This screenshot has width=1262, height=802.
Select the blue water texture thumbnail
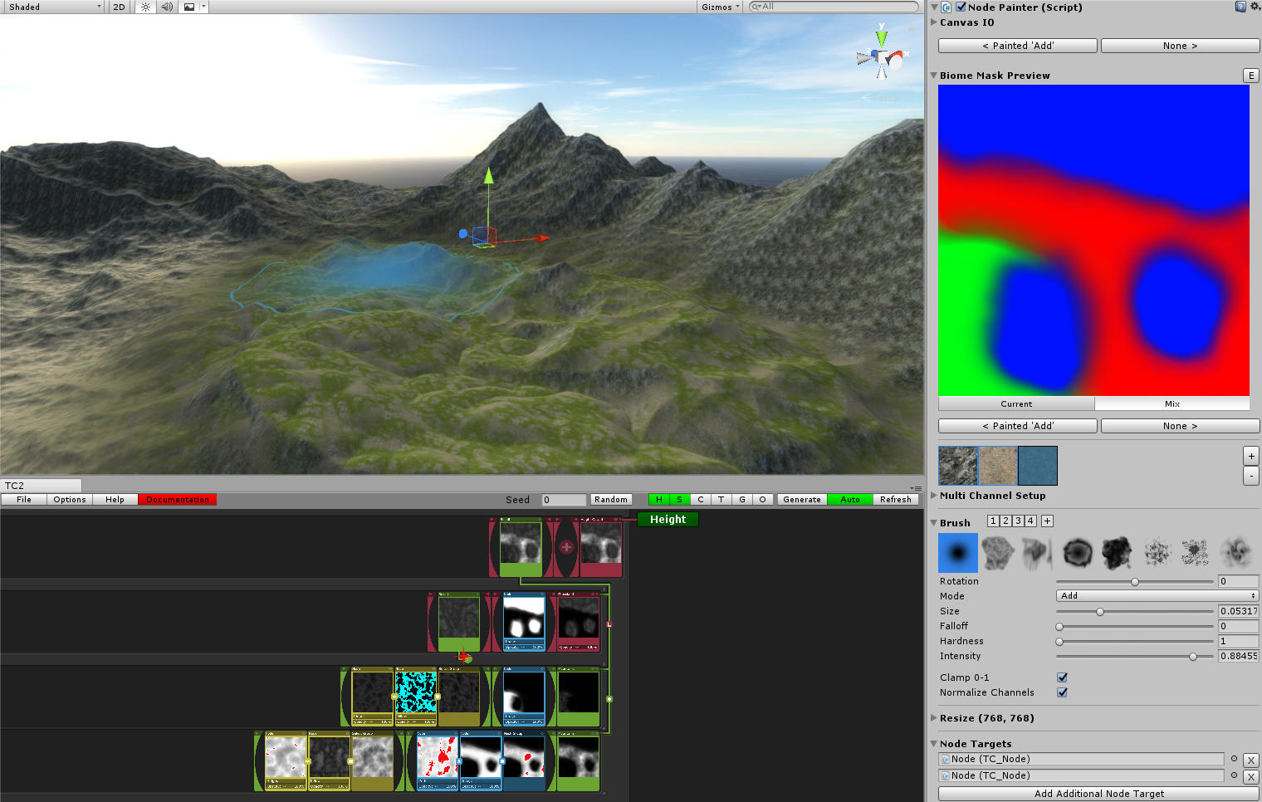click(1037, 465)
